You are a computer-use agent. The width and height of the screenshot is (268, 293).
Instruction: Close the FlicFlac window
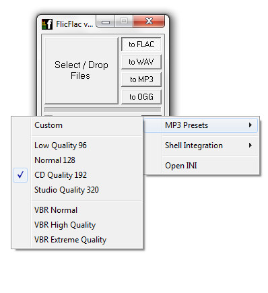tap(149, 22)
